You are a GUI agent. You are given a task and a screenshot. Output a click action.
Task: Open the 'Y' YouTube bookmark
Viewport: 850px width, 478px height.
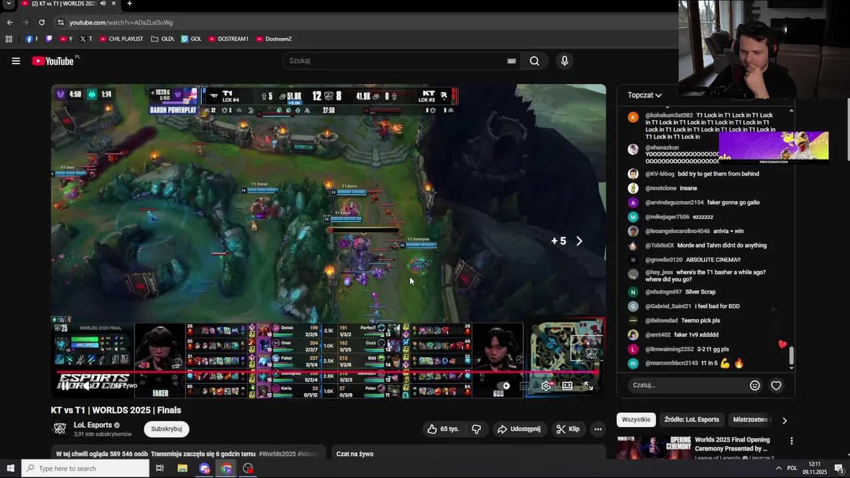point(66,39)
